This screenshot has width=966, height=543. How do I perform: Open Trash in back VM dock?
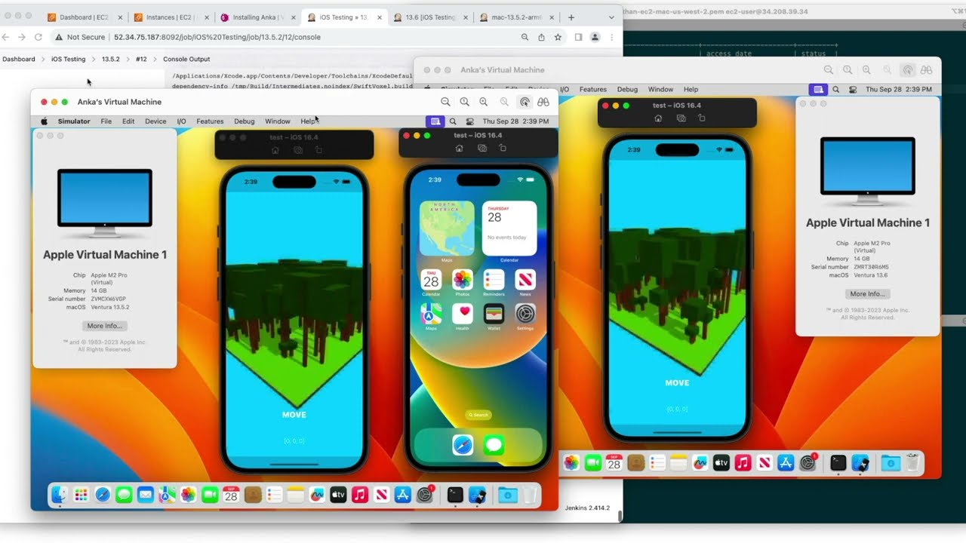[x=912, y=463]
